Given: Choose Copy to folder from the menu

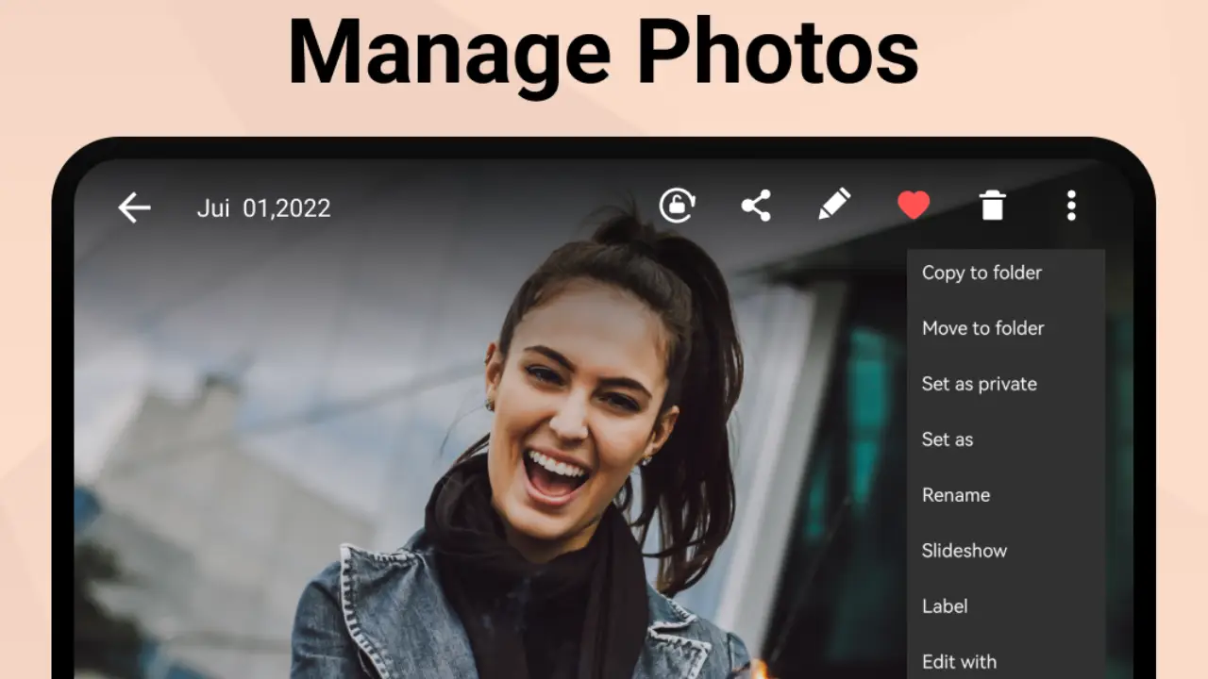Looking at the screenshot, I should [981, 273].
